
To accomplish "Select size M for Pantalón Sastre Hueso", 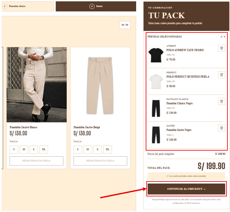I will pos(24,150).
